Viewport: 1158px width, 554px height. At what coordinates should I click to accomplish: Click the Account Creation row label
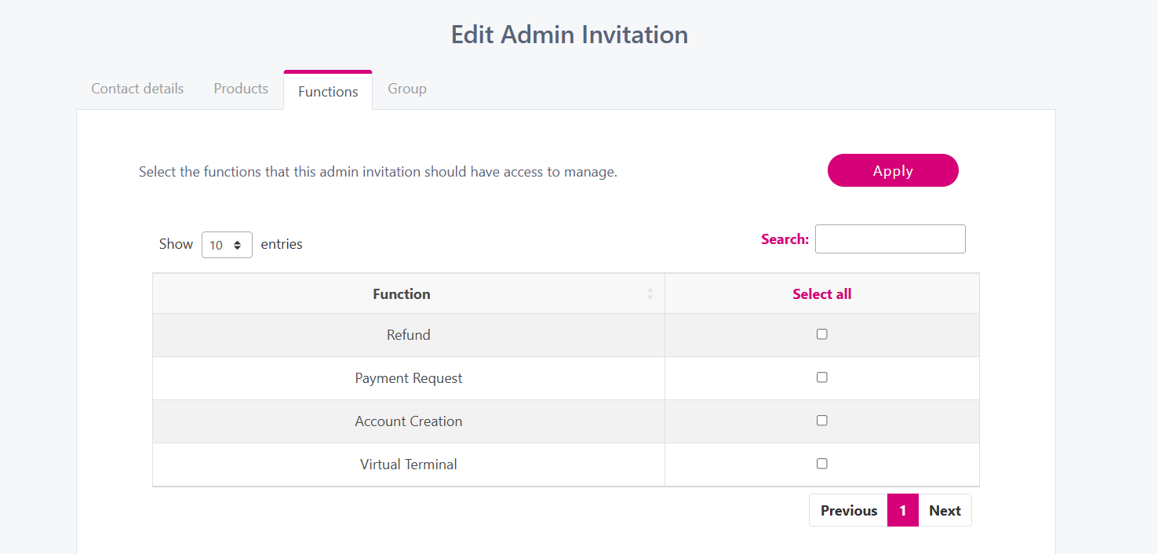click(x=408, y=421)
